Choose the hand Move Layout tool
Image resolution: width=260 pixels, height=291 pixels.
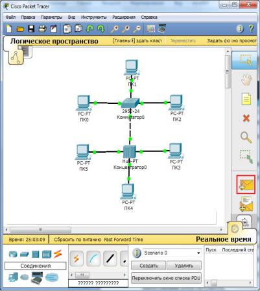246,79
